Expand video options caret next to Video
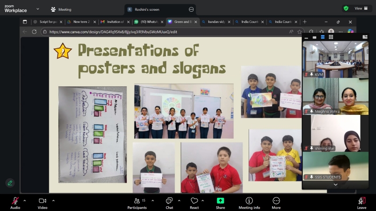Viewport: 376px width, 211px height. 53,200
